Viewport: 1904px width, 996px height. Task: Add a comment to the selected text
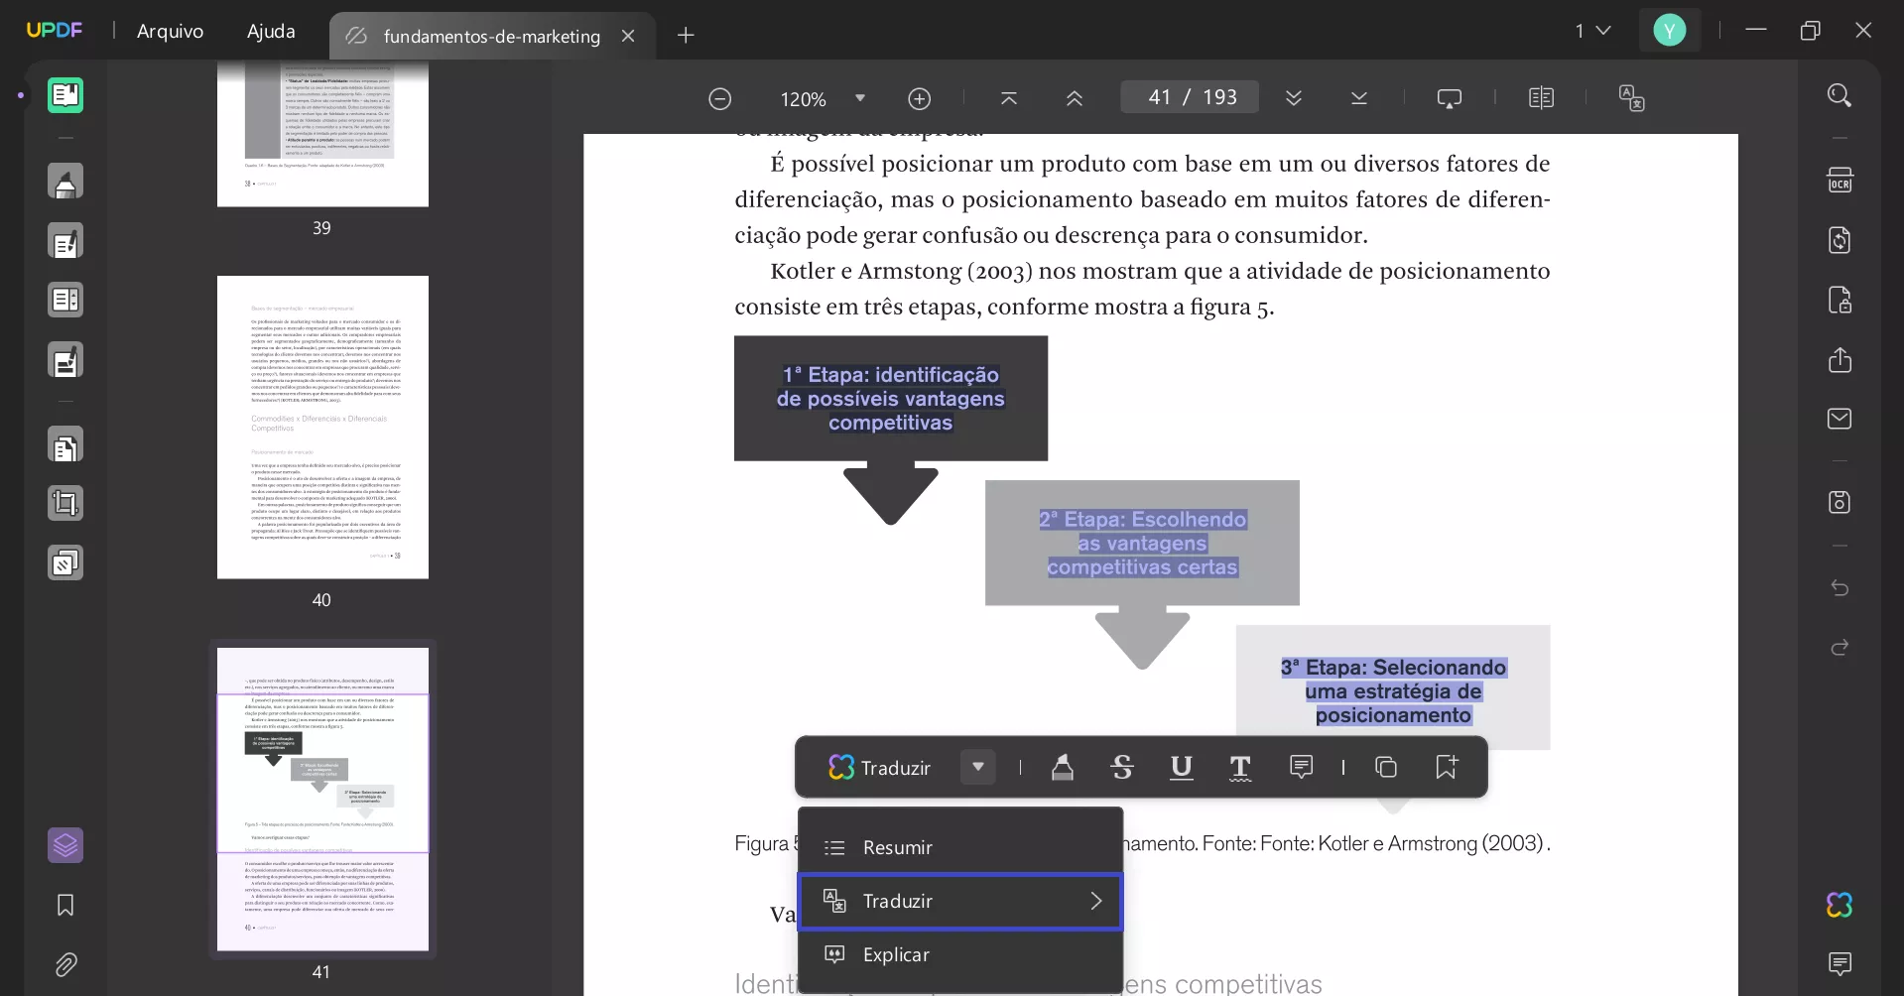pyautogui.click(x=1301, y=767)
